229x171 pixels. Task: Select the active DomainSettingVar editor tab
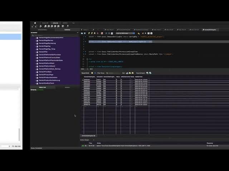210,30
